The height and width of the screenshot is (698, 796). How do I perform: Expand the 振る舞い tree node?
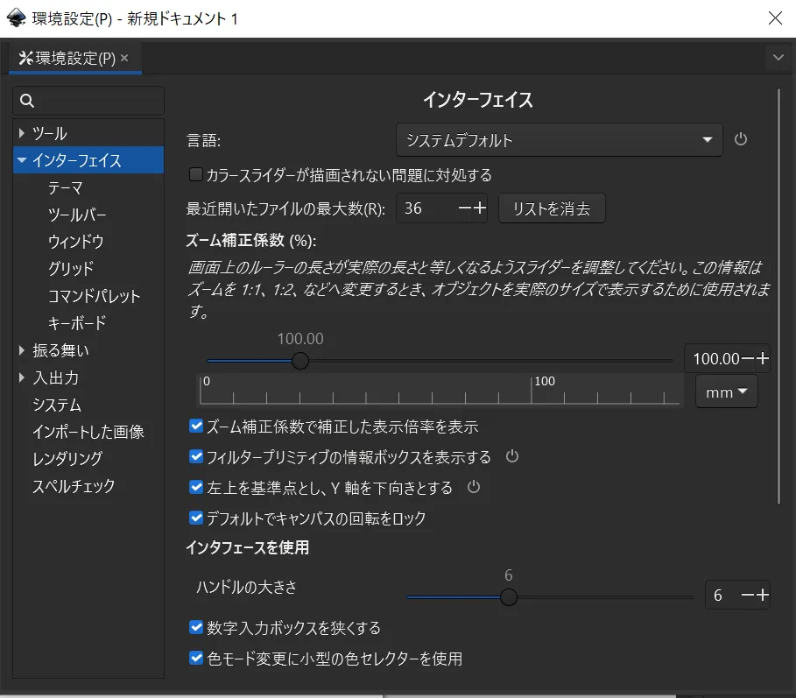[21, 350]
